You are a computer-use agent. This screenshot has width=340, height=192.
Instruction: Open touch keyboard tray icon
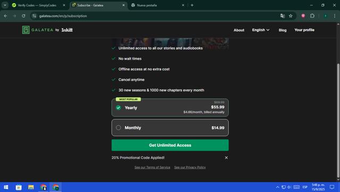pyautogui.click(x=296, y=187)
